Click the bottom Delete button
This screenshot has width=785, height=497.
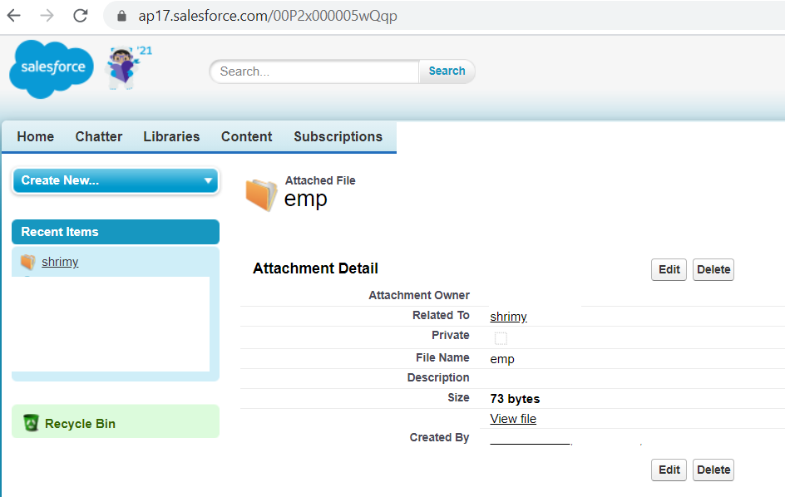(713, 470)
